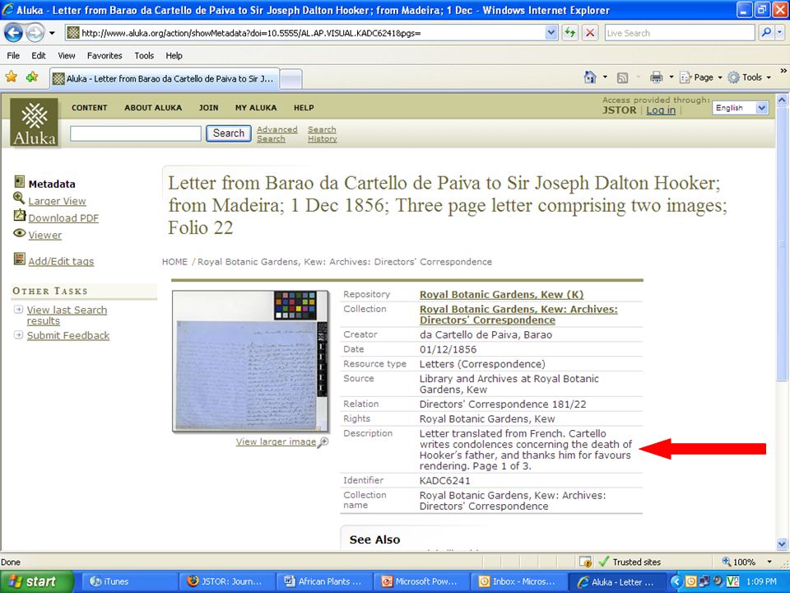This screenshot has width=790, height=593.
Task: Open the Help menu in menu bar
Action: point(174,55)
